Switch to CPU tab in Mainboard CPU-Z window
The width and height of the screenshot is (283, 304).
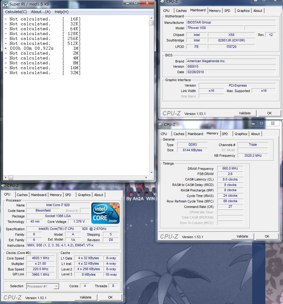tap(166, 11)
